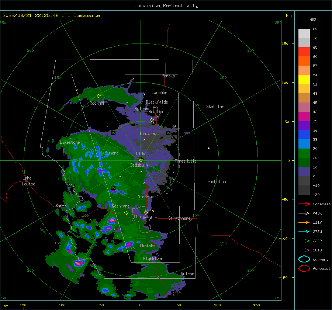This screenshot has height=310, width=332.
Task: Click the 2022/08/21 22:25:46 UTC timestamp
Action: [x=51, y=15]
